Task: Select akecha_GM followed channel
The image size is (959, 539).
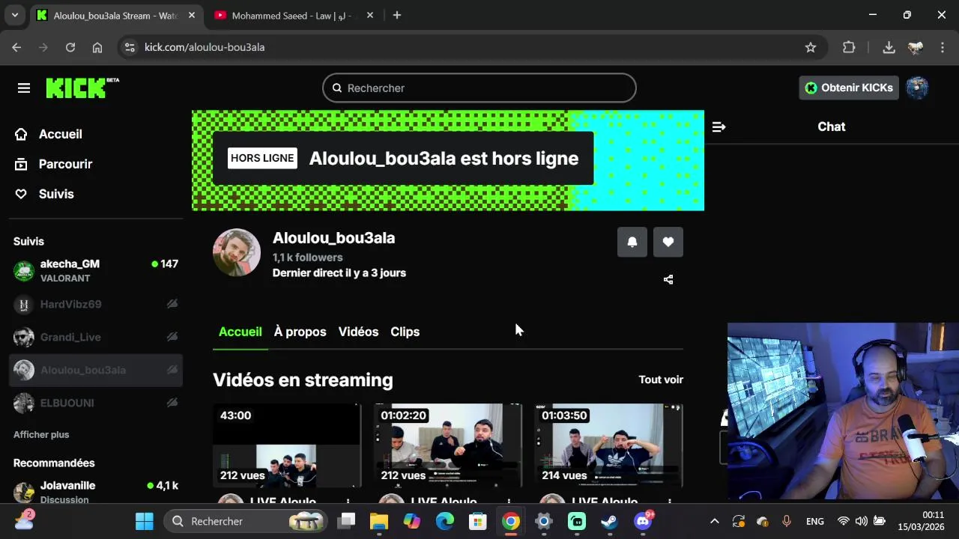Action: tap(96, 270)
